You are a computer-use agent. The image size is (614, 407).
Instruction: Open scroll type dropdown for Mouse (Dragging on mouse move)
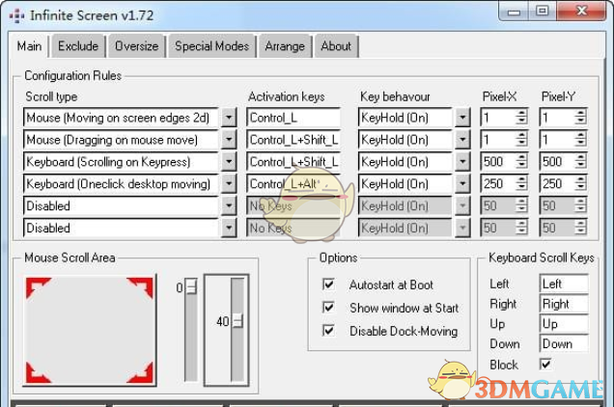click(229, 139)
